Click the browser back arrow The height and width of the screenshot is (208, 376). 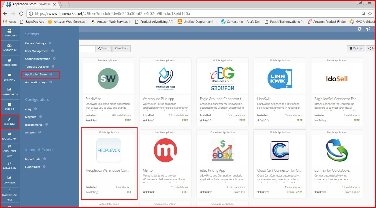tap(5, 14)
